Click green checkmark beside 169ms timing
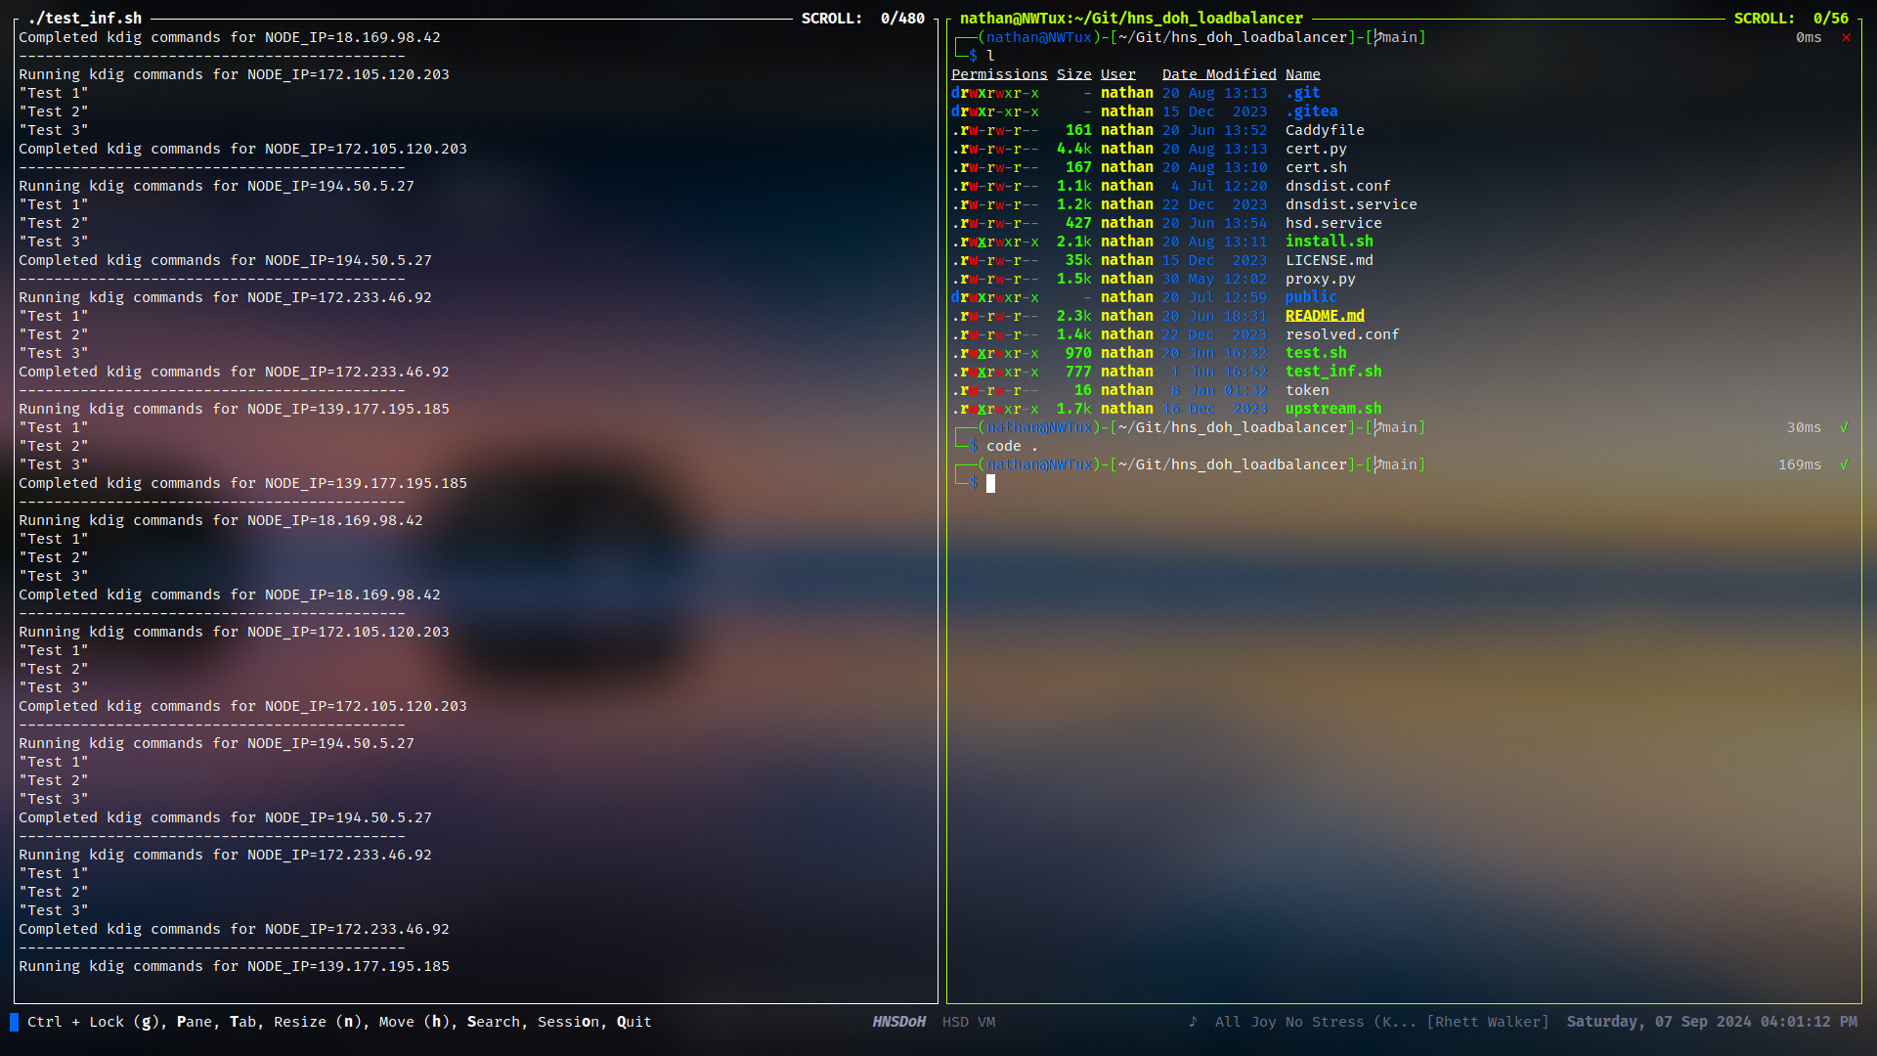1877x1056 pixels. point(1844,465)
